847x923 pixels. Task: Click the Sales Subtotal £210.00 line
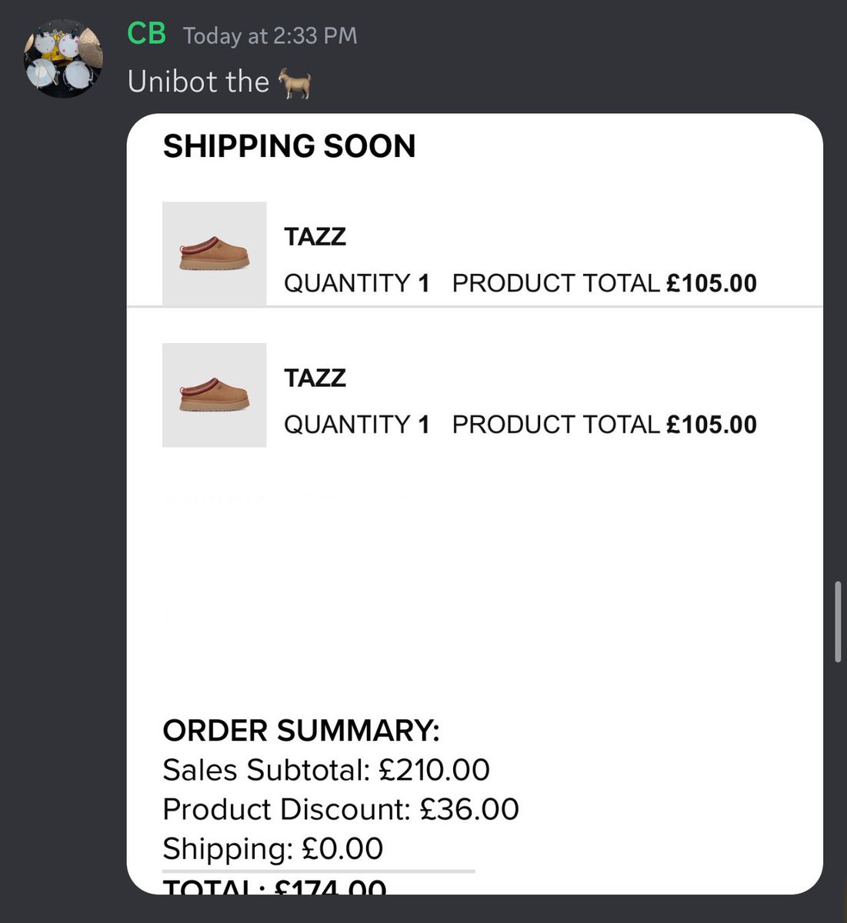point(326,770)
